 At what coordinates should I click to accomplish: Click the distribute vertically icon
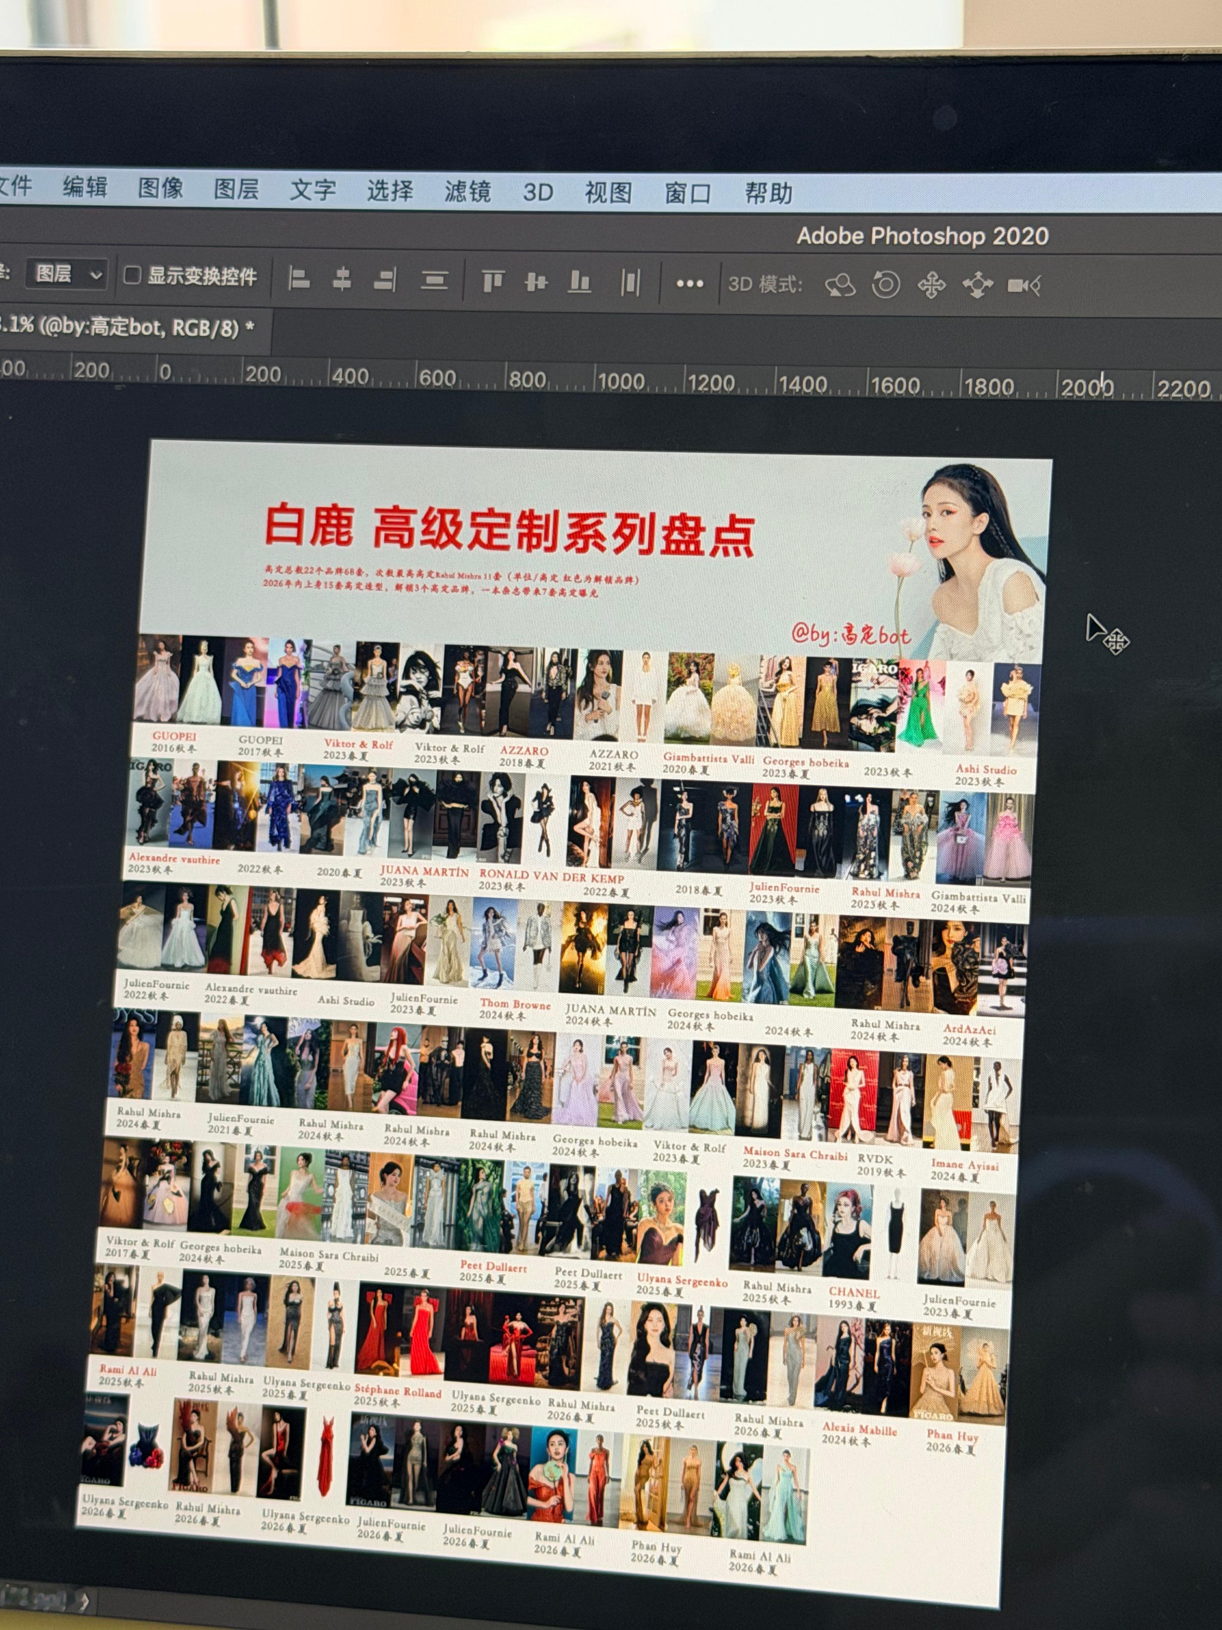434,281
